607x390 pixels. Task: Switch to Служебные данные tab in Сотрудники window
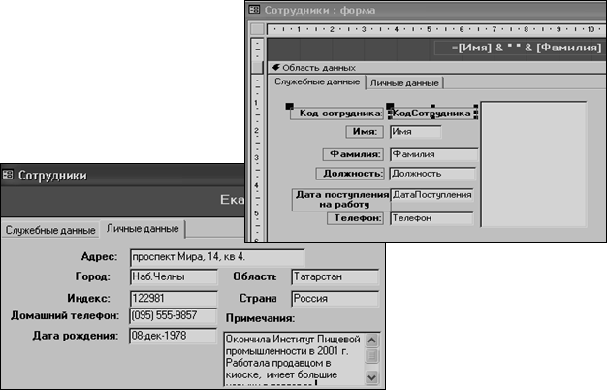coord(50,230)
